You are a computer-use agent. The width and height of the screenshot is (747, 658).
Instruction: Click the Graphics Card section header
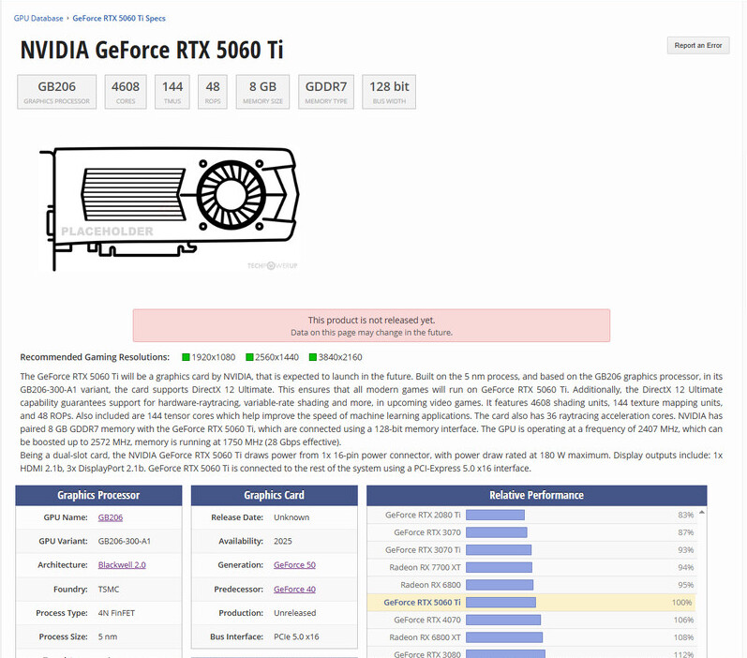pyautogui.click(x=275, y=496)
